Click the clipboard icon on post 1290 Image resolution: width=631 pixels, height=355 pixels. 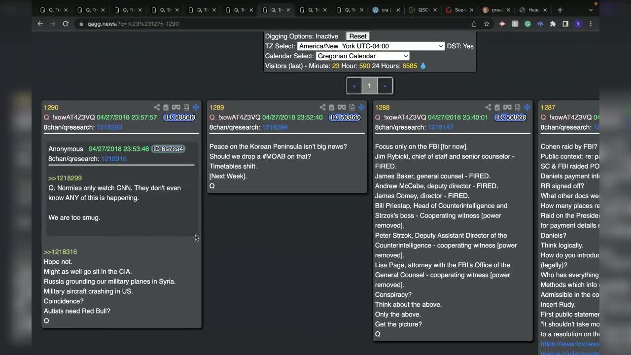pos(166,107)
